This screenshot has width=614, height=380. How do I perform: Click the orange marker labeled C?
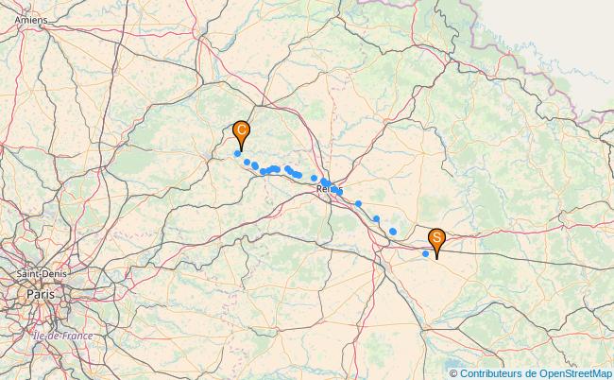point(241,135)
